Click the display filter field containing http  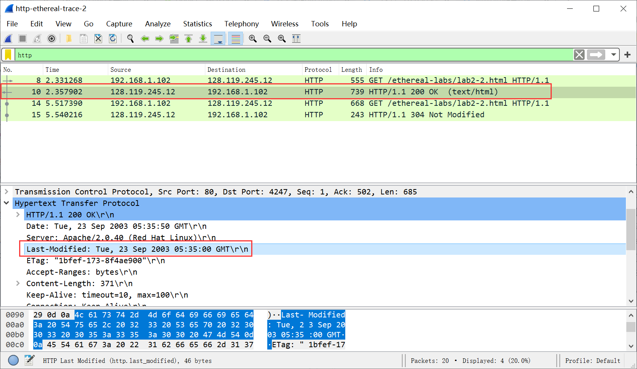294,55
